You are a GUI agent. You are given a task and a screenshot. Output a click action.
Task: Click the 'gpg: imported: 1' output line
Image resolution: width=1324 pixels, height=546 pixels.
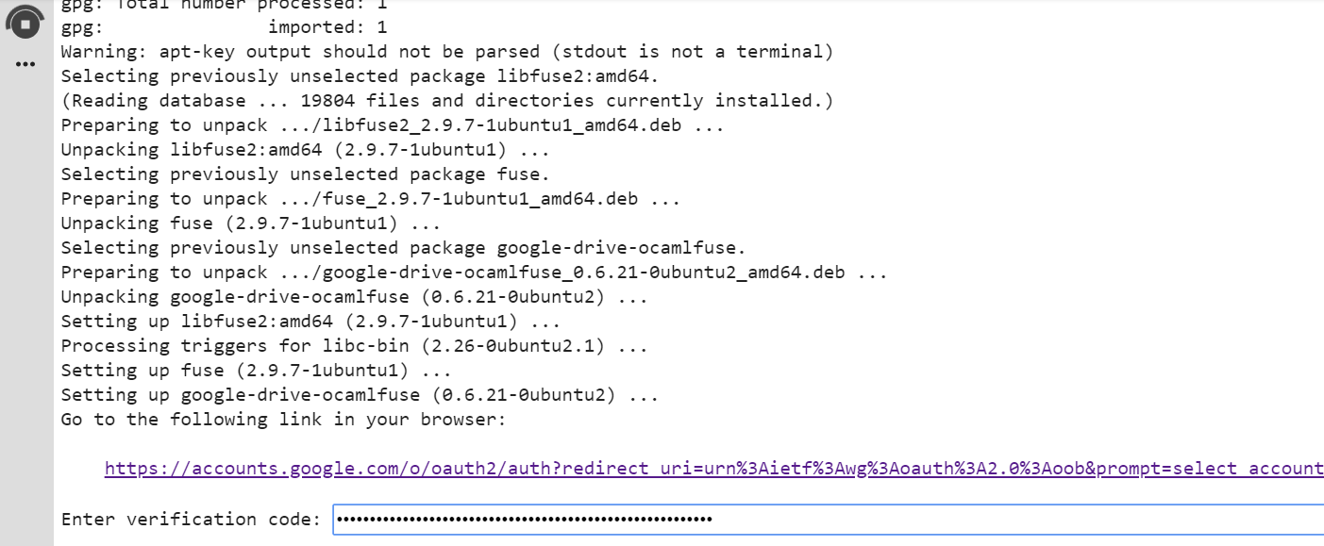click(224, 27)
